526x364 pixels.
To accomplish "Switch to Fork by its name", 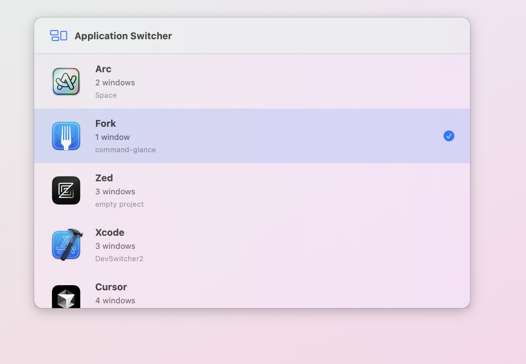I will click(105, 124).
